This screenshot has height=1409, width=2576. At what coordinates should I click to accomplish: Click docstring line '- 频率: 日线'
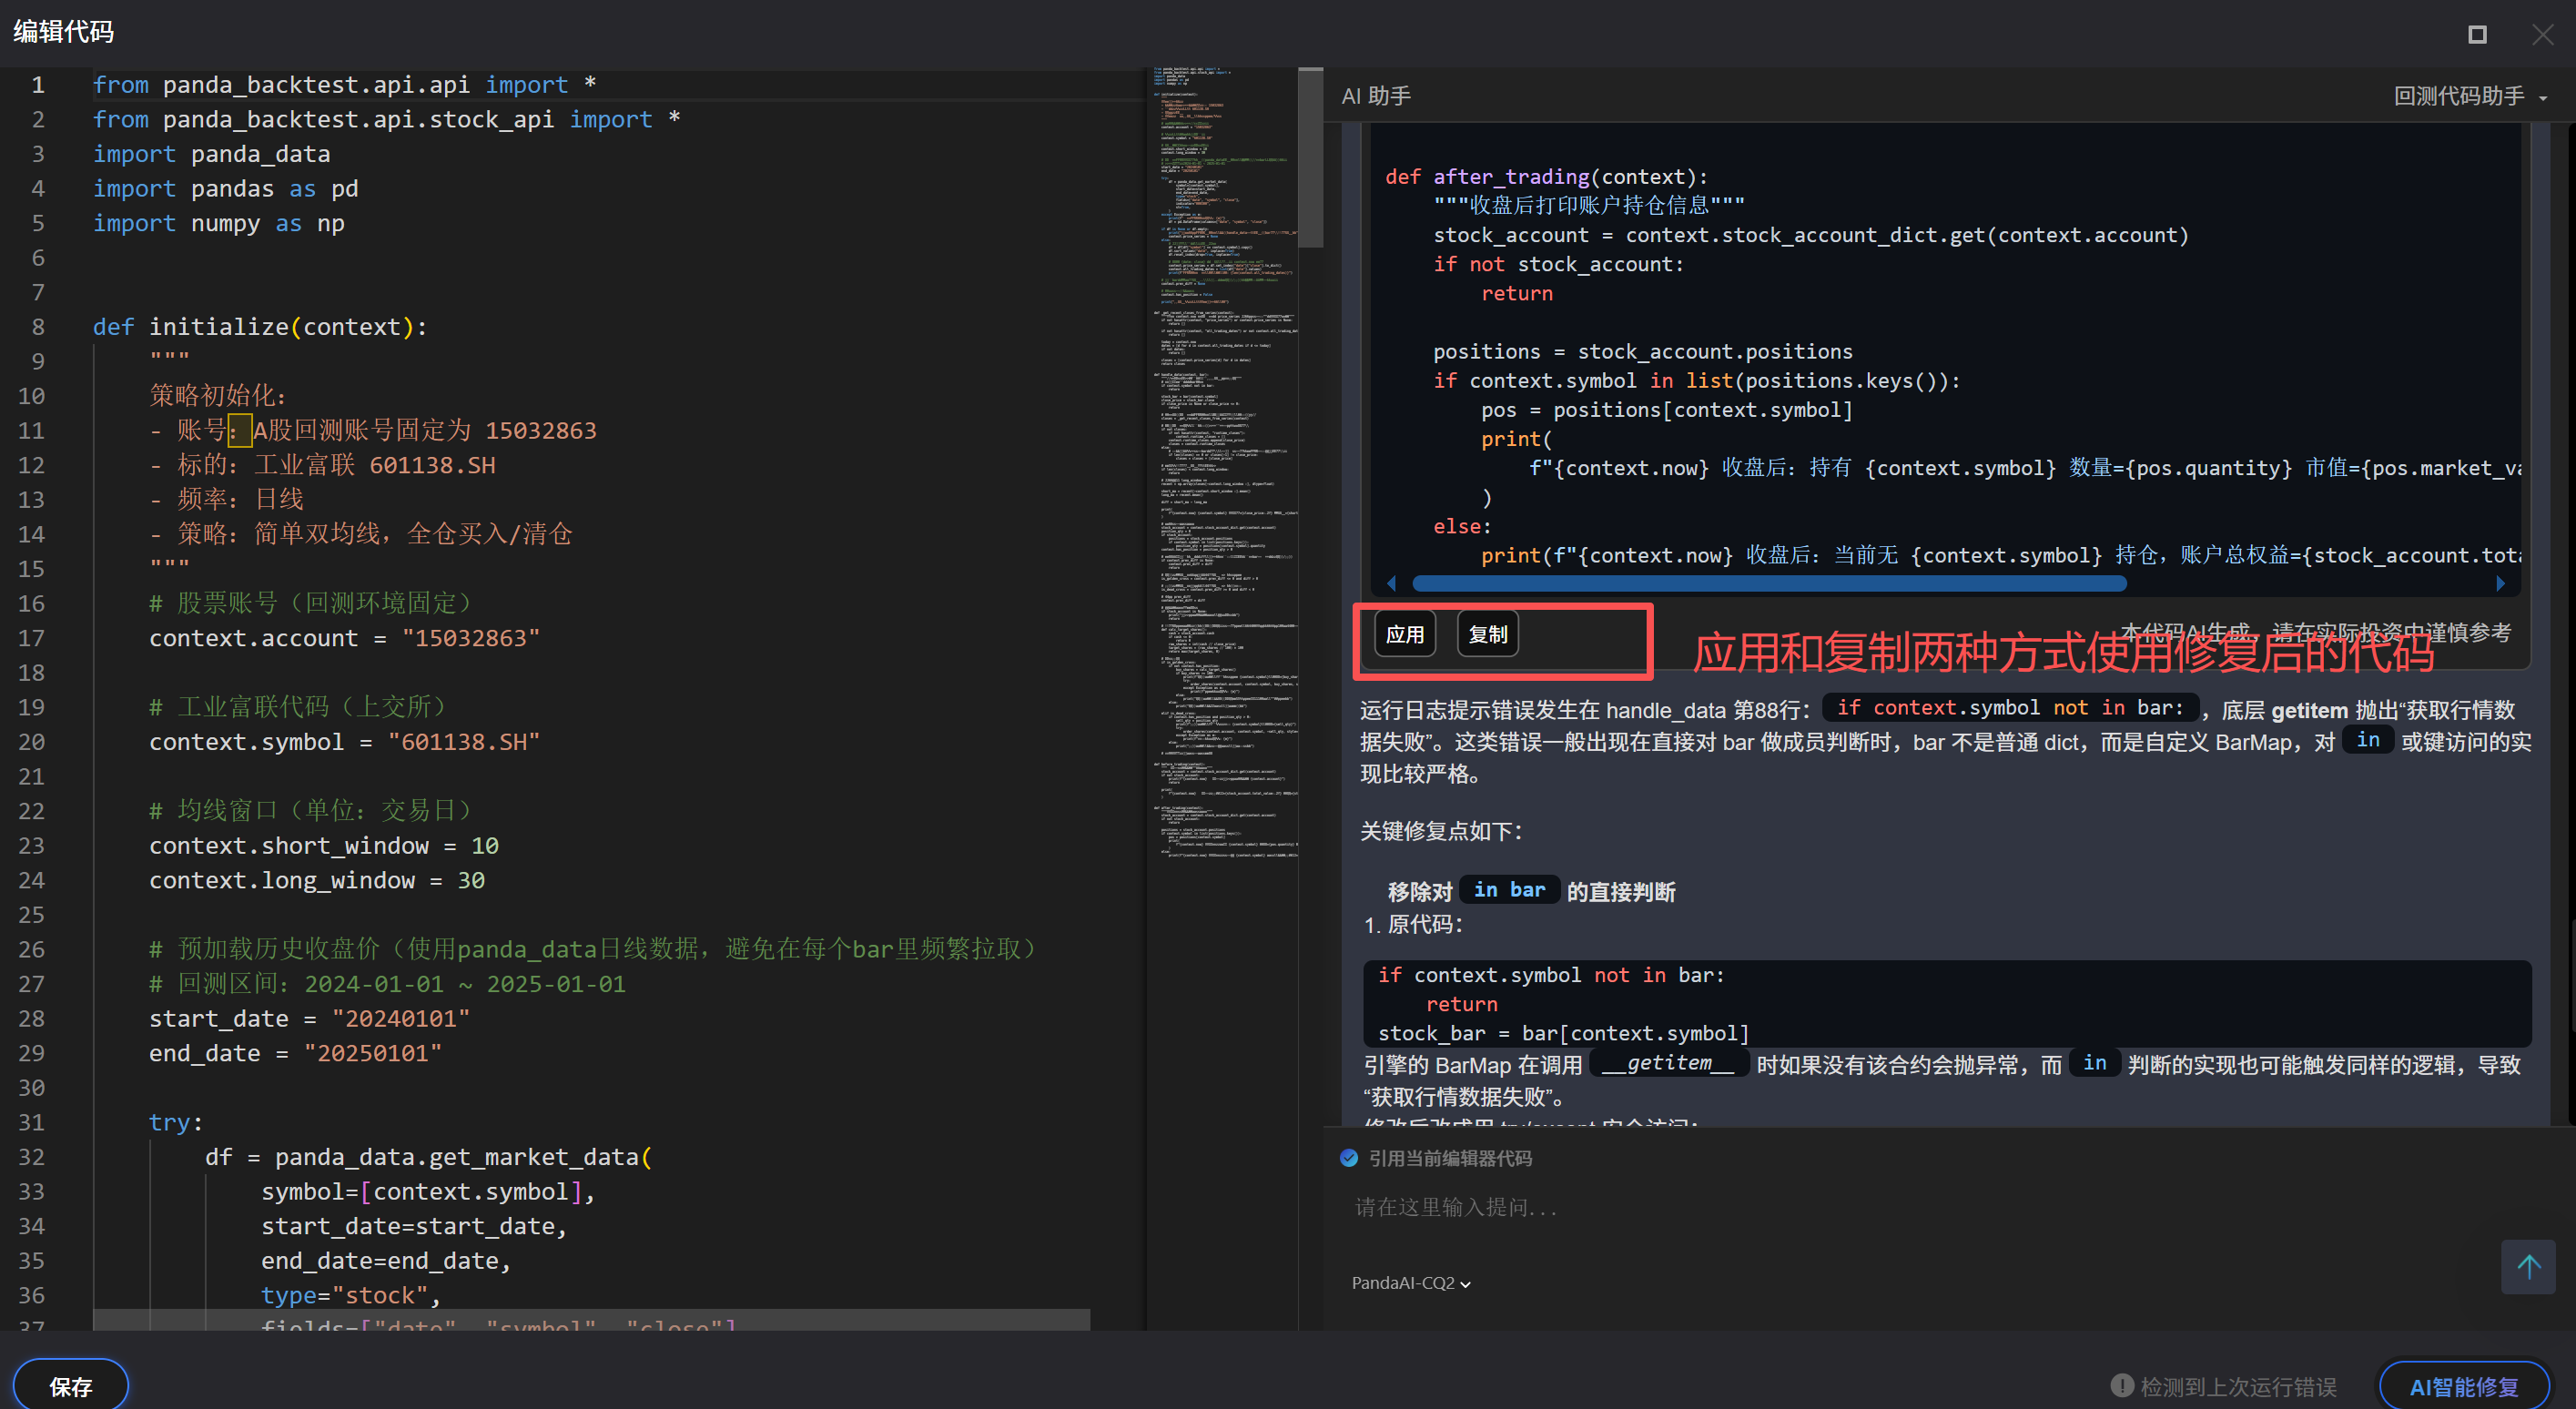[226, 500]
